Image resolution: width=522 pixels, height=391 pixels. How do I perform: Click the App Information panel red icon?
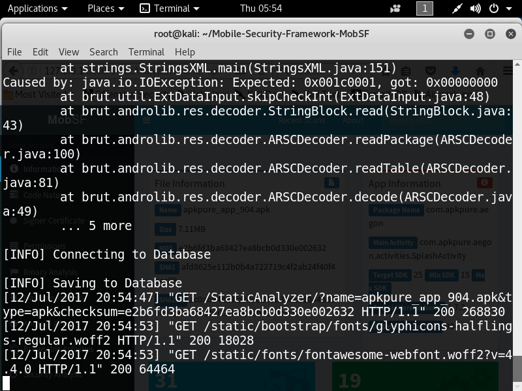485,182
